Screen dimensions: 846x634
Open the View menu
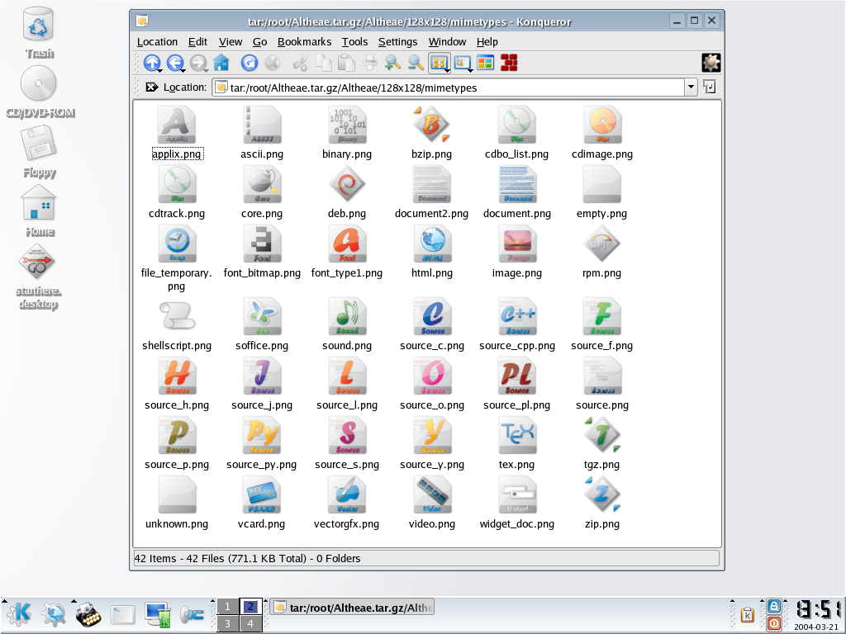(231, 42)
